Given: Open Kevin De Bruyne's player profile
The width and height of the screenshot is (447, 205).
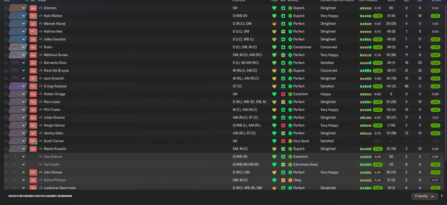Looking at the screenshot, I should pyautogui.click(x=56, y=71).
